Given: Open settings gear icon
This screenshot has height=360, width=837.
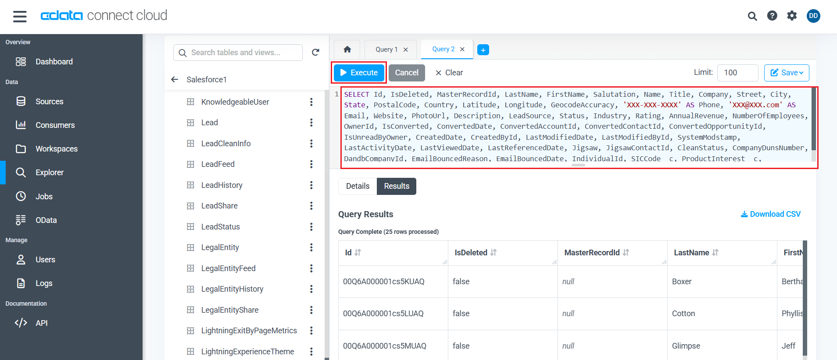Looking at the screenshot, I should [791, 16].
